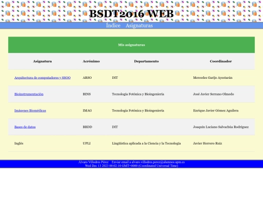The width and height of the screenshot is (263, 197).
Task: Click the Coordinador column header
Action: pos(221,61)
